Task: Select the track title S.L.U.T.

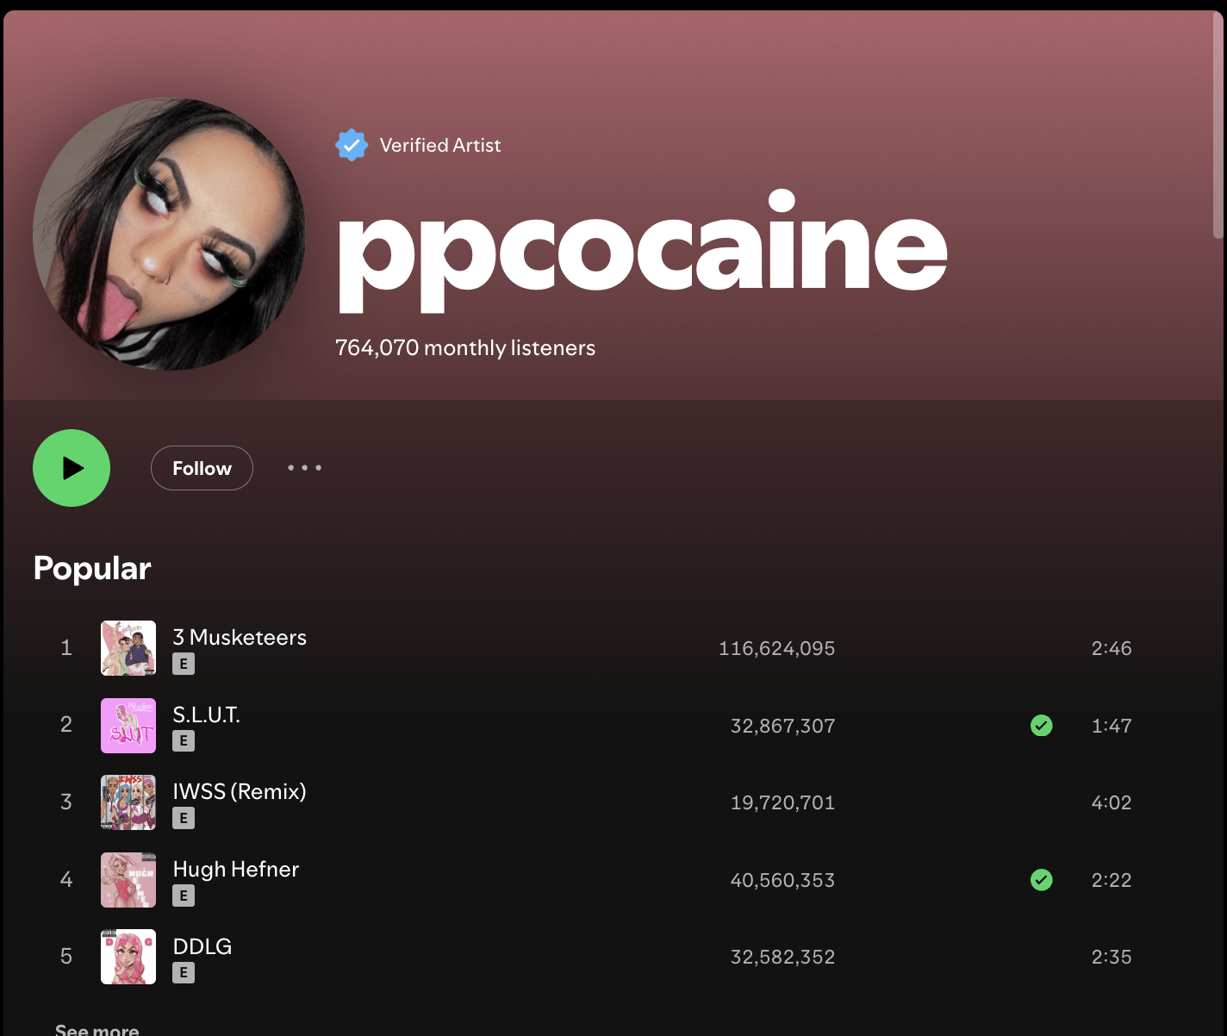Action: tap(207, 715)
